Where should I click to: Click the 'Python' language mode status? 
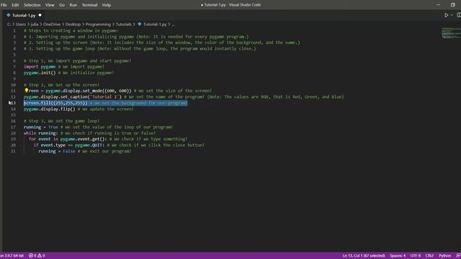coord(445,255)
